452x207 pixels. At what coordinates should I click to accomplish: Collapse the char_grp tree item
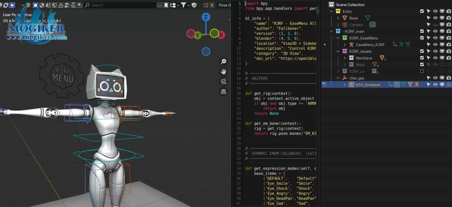(338, 78)
